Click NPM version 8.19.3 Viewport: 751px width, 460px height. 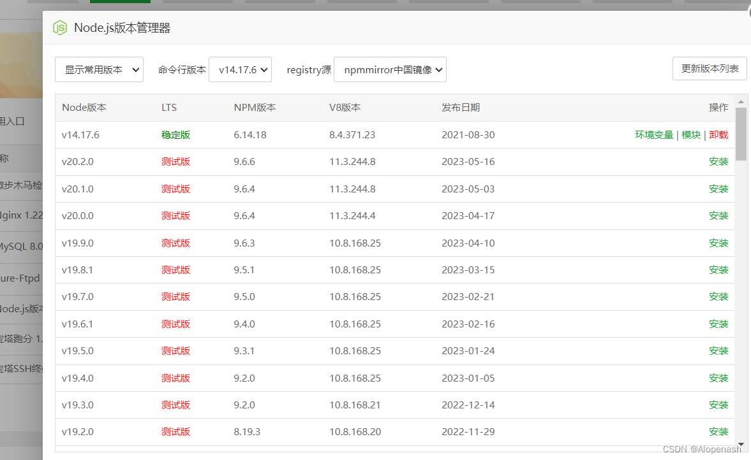coord(247,431)
